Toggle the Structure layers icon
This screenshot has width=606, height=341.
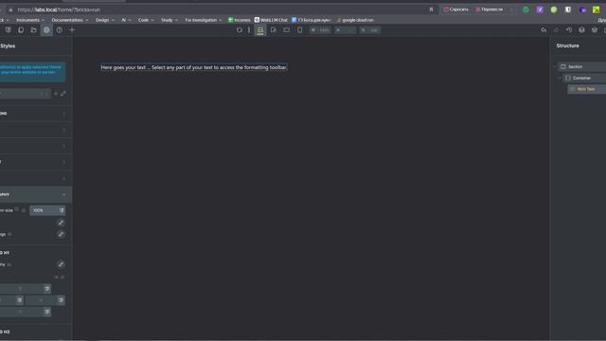tap(581, 29)
